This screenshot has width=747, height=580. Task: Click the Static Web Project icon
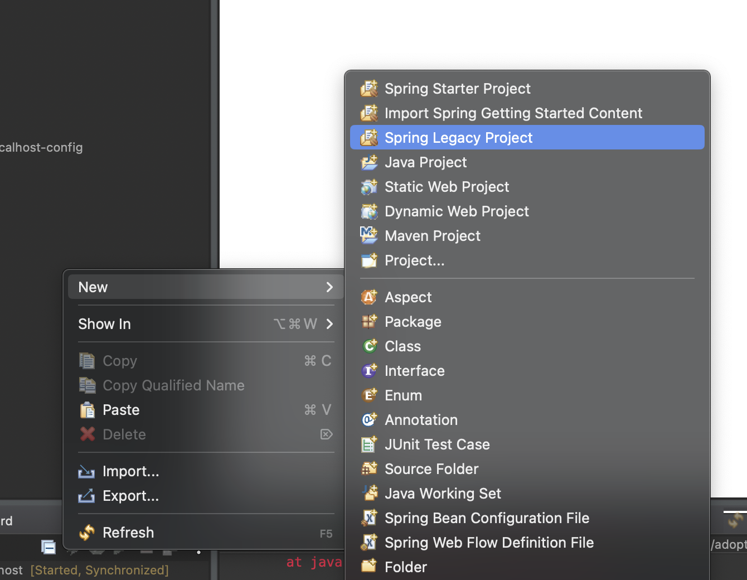tap(369, 187)
